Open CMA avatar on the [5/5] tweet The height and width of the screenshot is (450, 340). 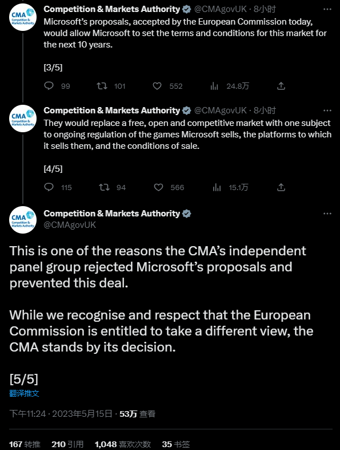point(23,219)
